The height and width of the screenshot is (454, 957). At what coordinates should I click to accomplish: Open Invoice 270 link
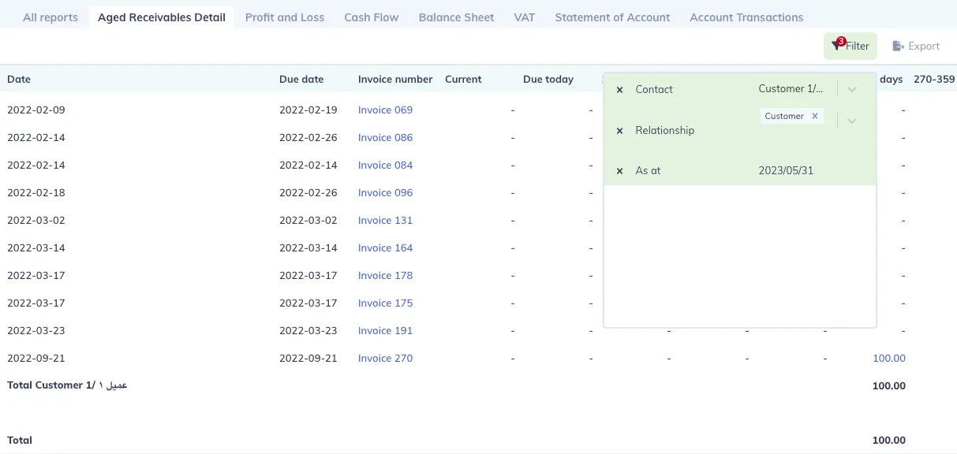[385, 359]
